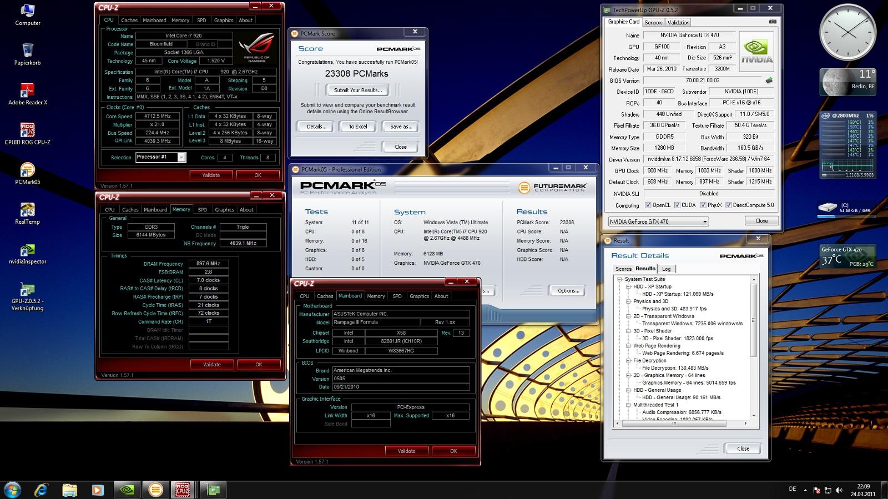Toggle the PhysX checkbox in GPU-Z

[703, 205]
